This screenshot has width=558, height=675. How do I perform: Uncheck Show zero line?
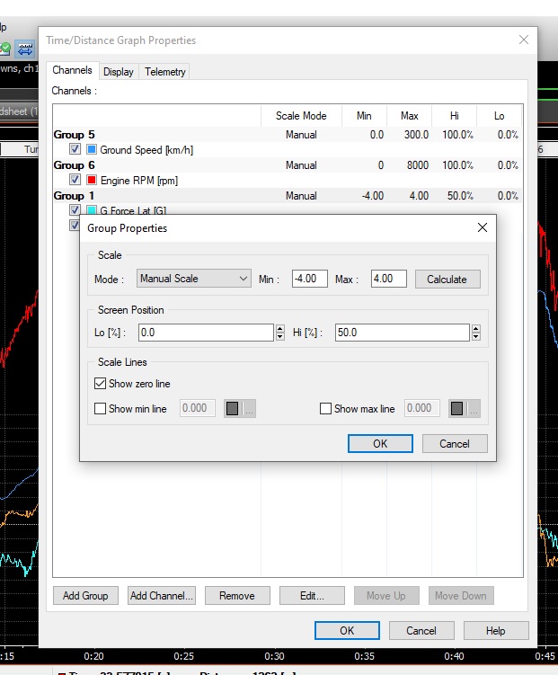[100, 384]
